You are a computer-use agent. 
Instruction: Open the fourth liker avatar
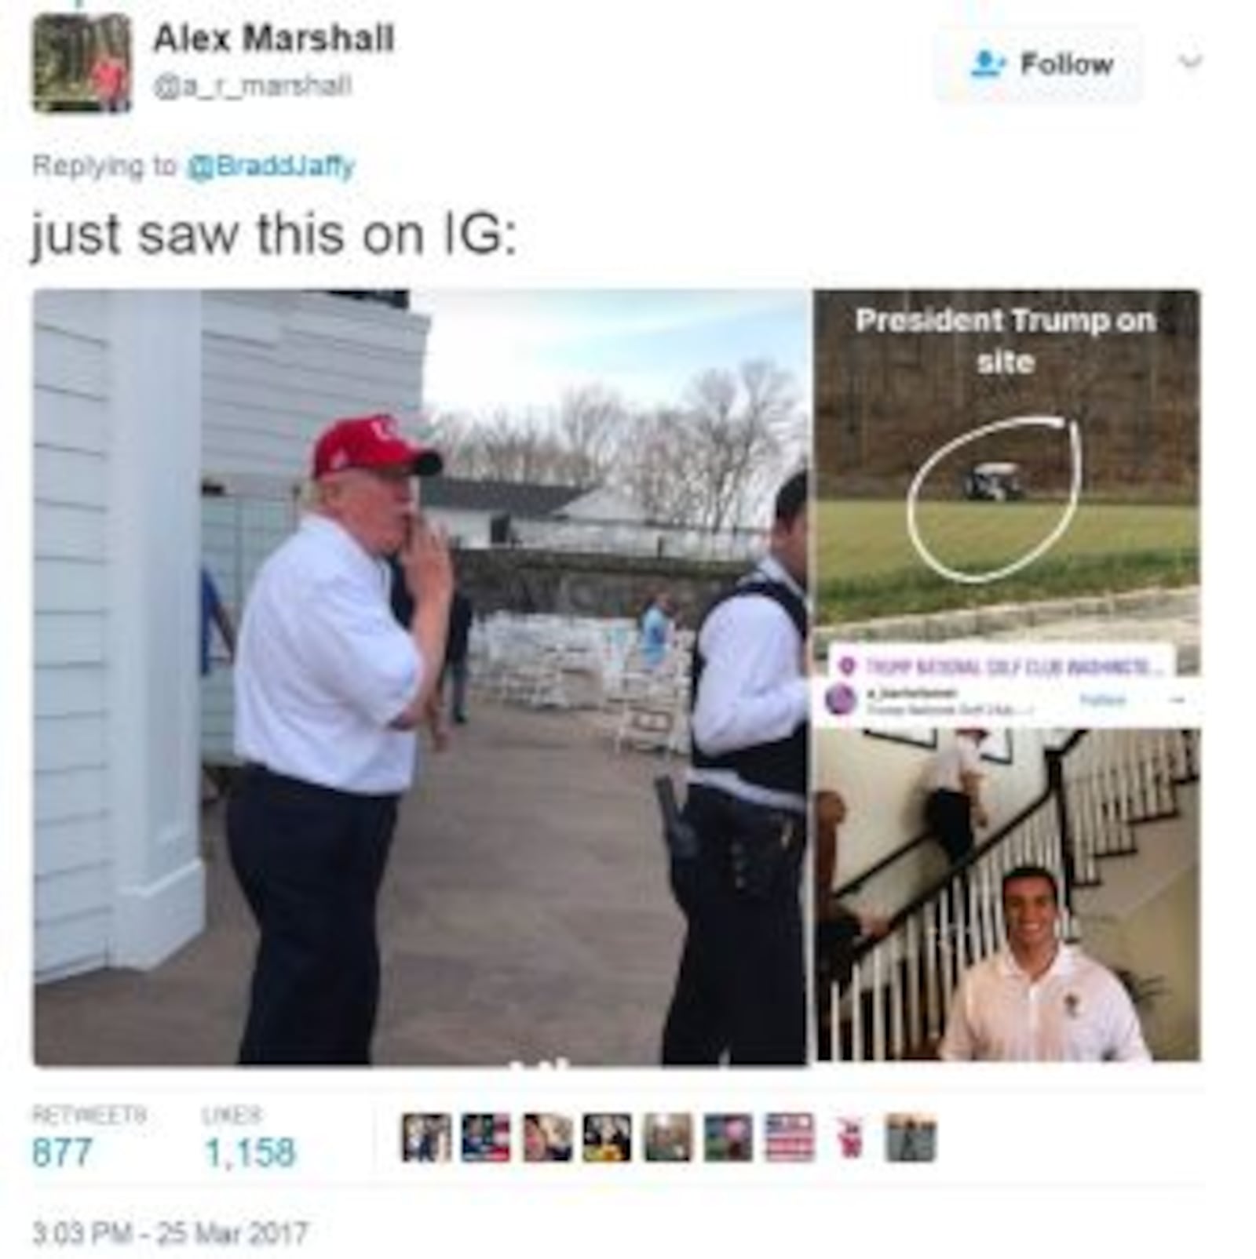pyautogui.click(x=607, y=1137)
